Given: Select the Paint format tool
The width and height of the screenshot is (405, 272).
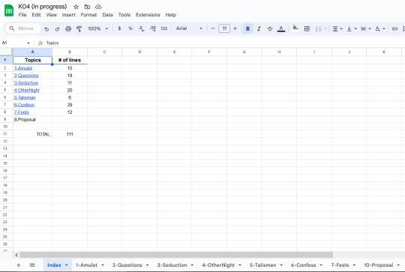Looking at the screenshot, I should tap(79, 29).
